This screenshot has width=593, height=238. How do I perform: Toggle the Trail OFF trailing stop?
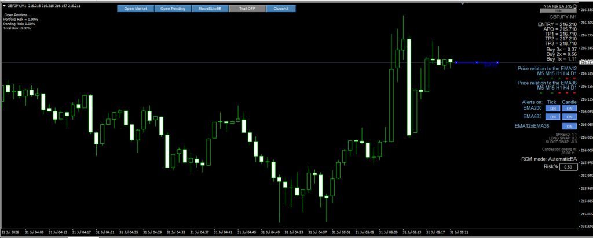coord(247,8)
